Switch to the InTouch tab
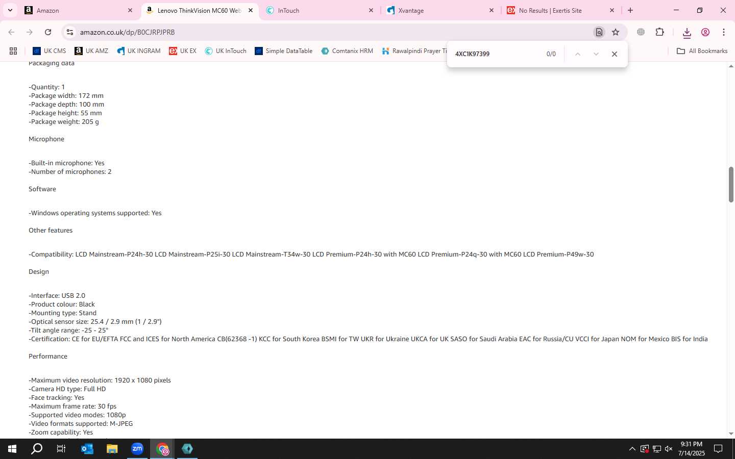The width and height of the screenshot is (735, 459). [x=320, y=10]
